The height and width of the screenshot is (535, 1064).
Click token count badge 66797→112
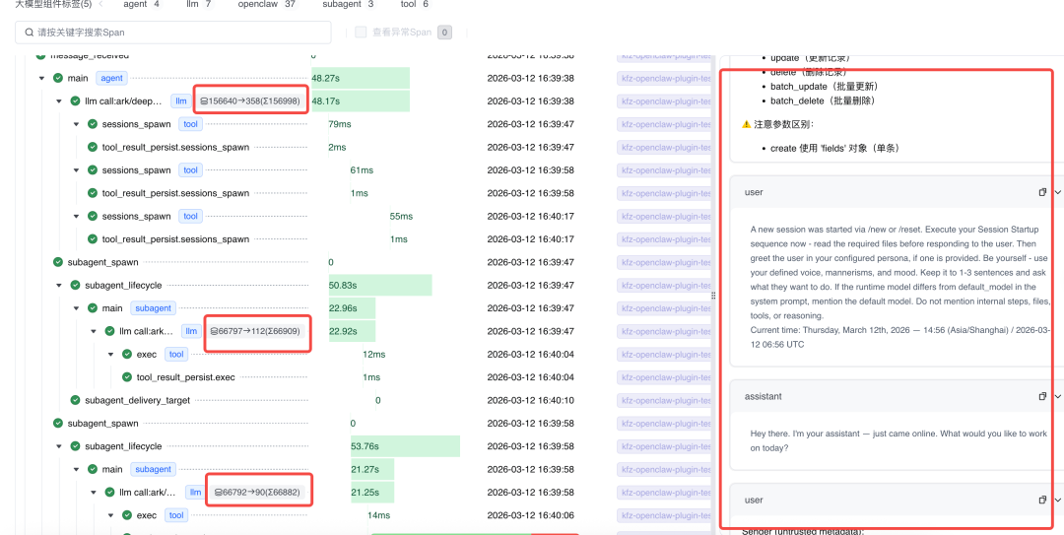(254, 331)
